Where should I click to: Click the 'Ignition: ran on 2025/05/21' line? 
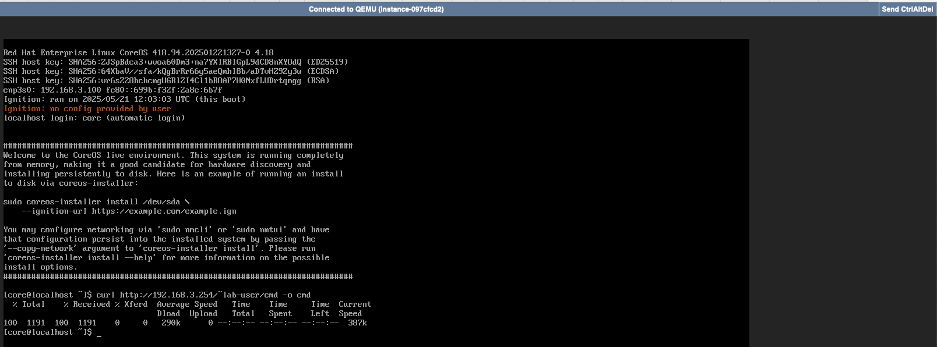pyautogui.click(x=125, y=100)
